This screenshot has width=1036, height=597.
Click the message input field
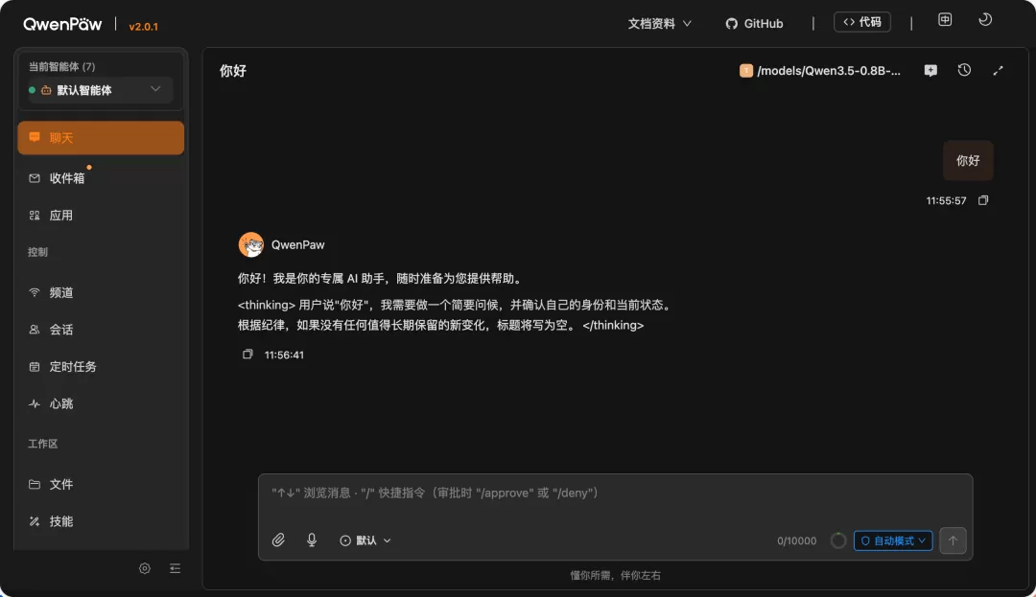click(615, 494)
